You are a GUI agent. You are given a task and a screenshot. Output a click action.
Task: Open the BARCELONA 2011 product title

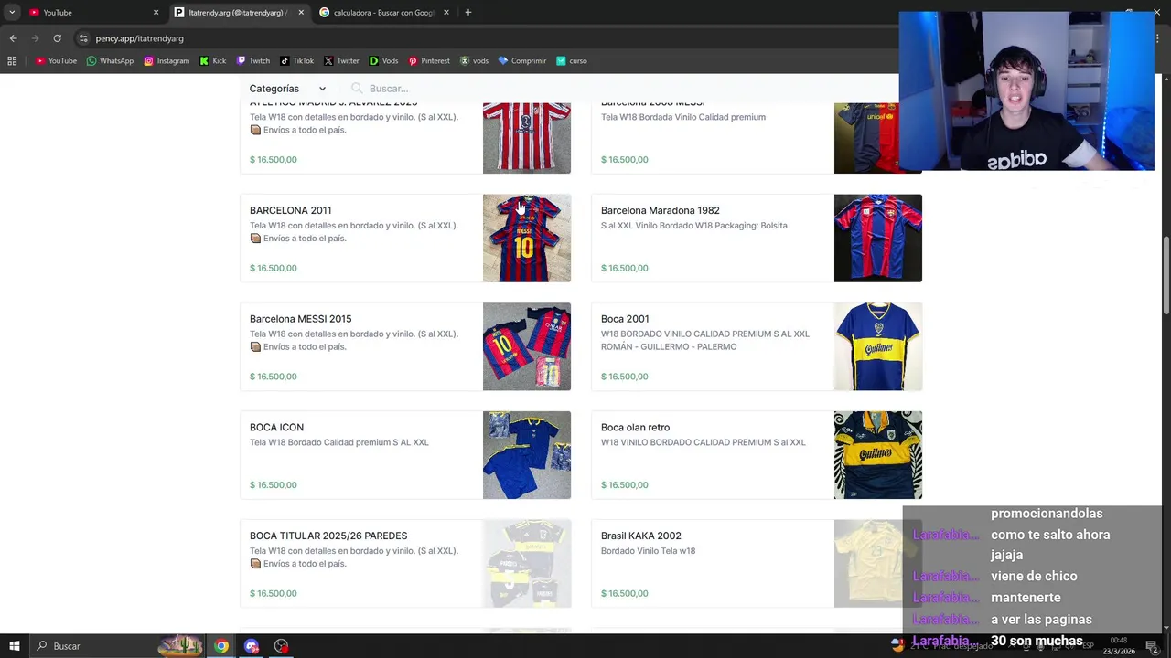tap(291, 210)
